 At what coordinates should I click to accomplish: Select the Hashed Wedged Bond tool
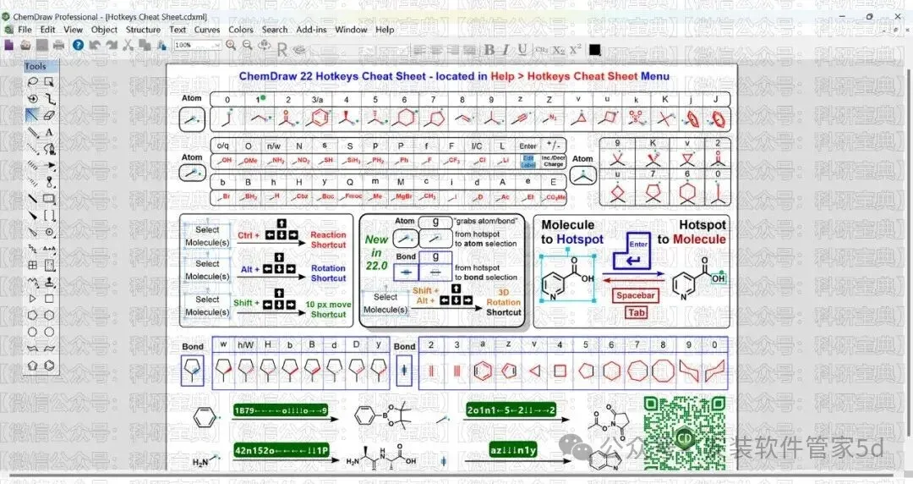33,183
